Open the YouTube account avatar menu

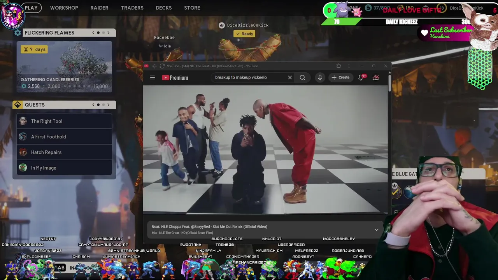[x=376, y=77]
